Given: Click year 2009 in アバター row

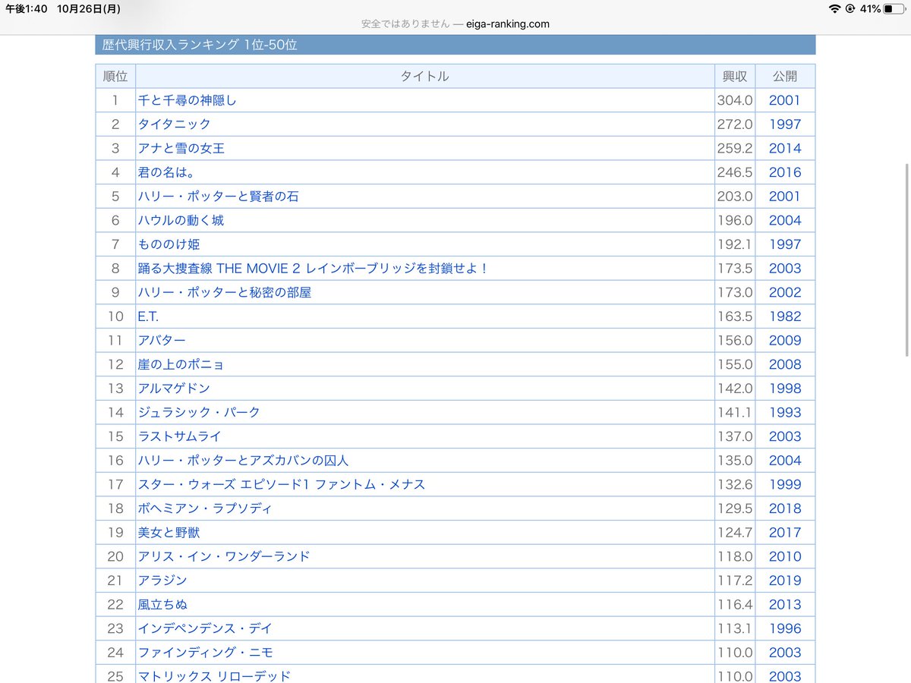Looking at the screenshot, I should (x=785, y=340).
